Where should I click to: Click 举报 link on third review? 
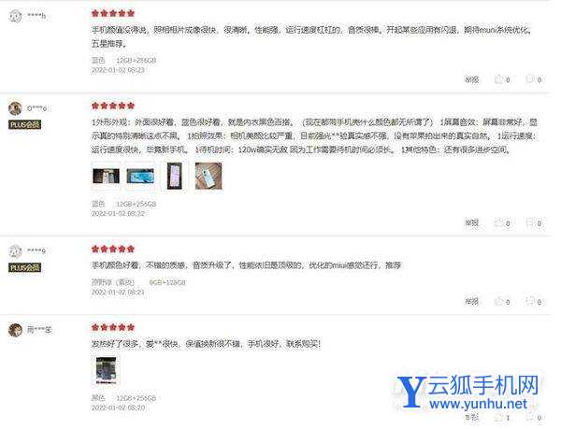(x=471, y=301)
